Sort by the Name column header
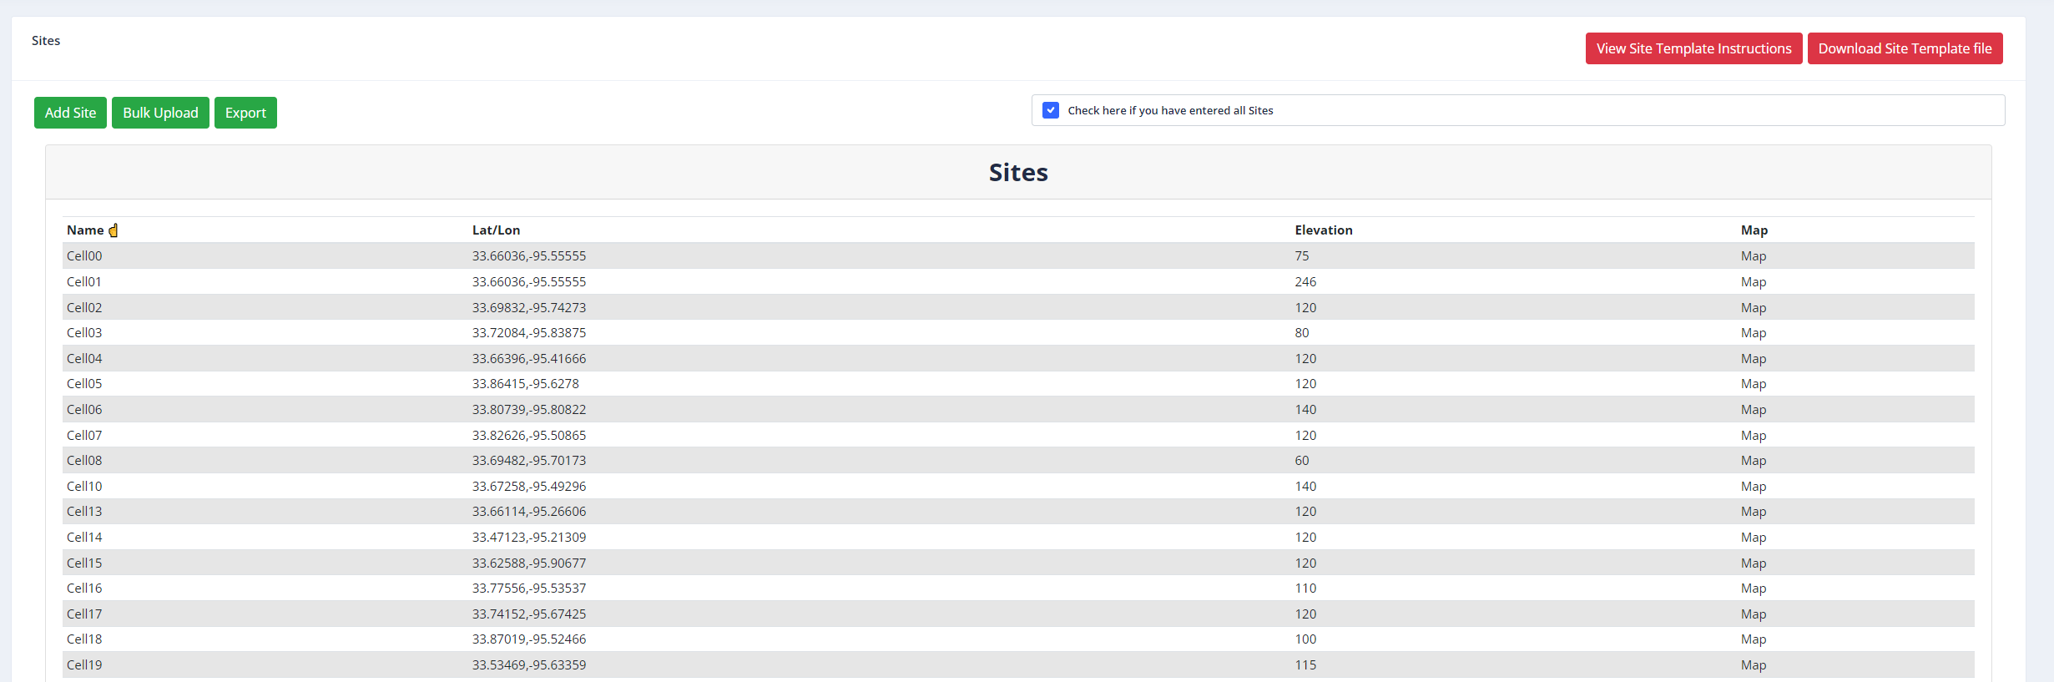This screenshot has width=2054, height=682. click(85, 230)
